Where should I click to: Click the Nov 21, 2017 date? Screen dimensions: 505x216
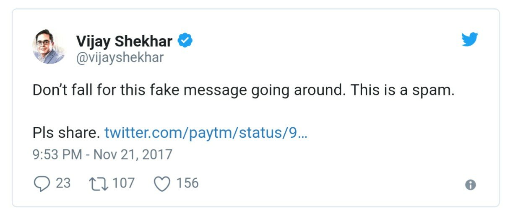pos(133,154)
